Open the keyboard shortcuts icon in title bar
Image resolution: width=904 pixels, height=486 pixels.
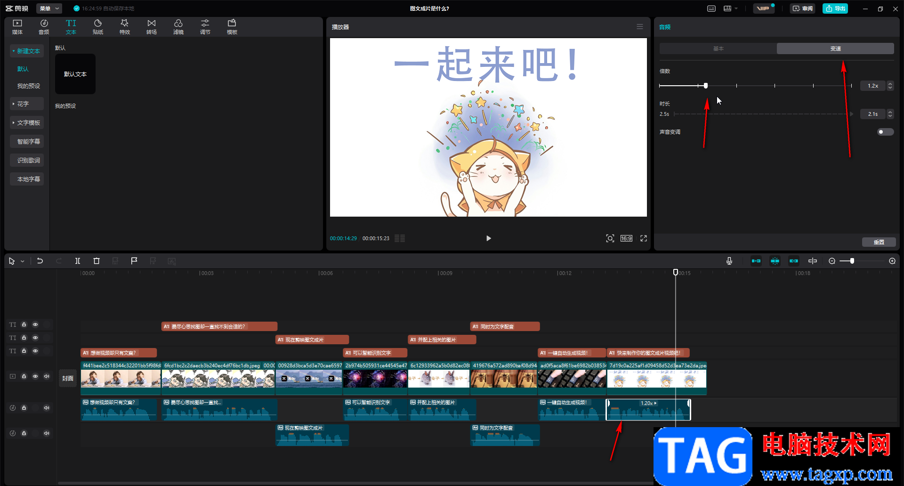(x=711, y=8)
